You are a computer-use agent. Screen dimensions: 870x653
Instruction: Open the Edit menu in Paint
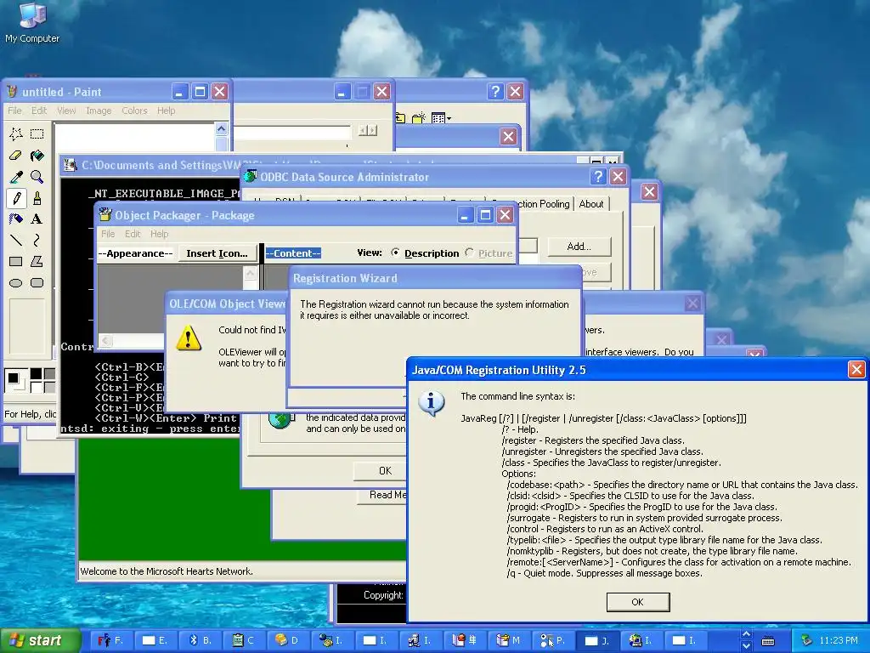click(39, 111)
